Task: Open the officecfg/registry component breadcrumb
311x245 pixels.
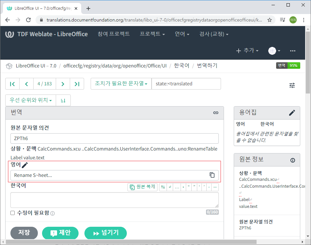Action: click(x=115, y=66)
